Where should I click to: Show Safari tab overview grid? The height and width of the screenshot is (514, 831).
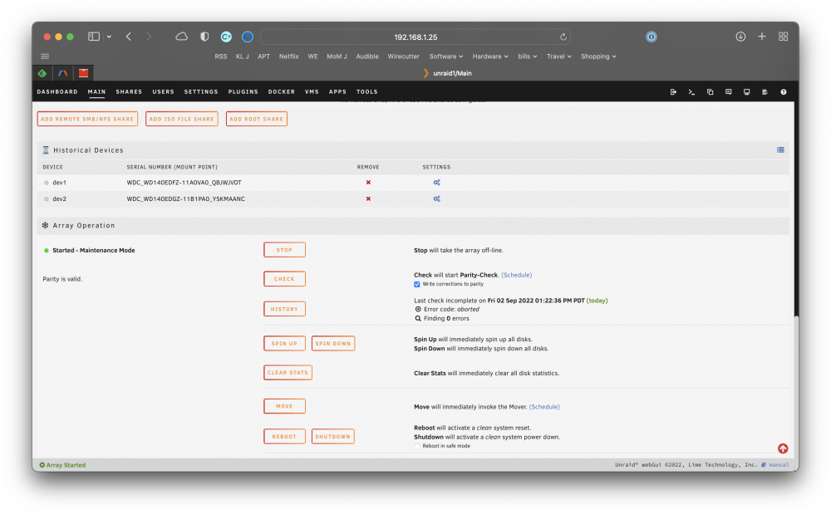coord(784,37)
